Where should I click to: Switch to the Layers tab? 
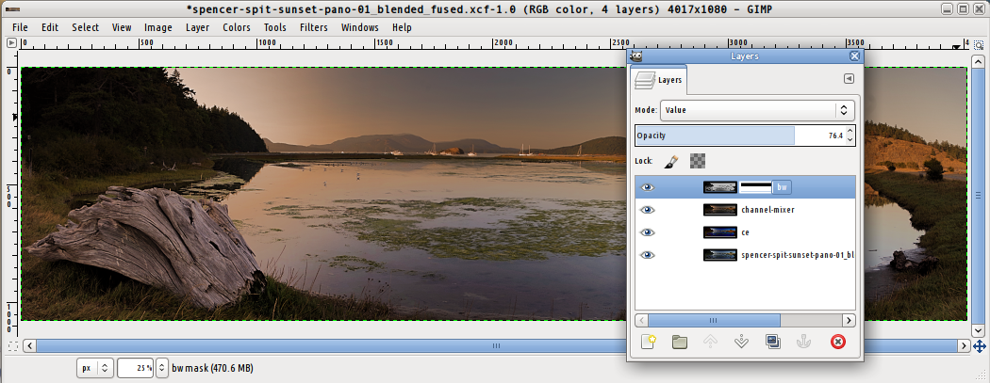click(x=660, y=81)
